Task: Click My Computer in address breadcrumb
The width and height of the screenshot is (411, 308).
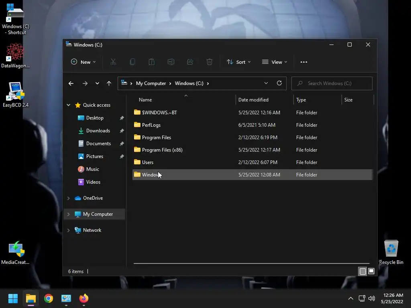Action: [x=151, y=83]
